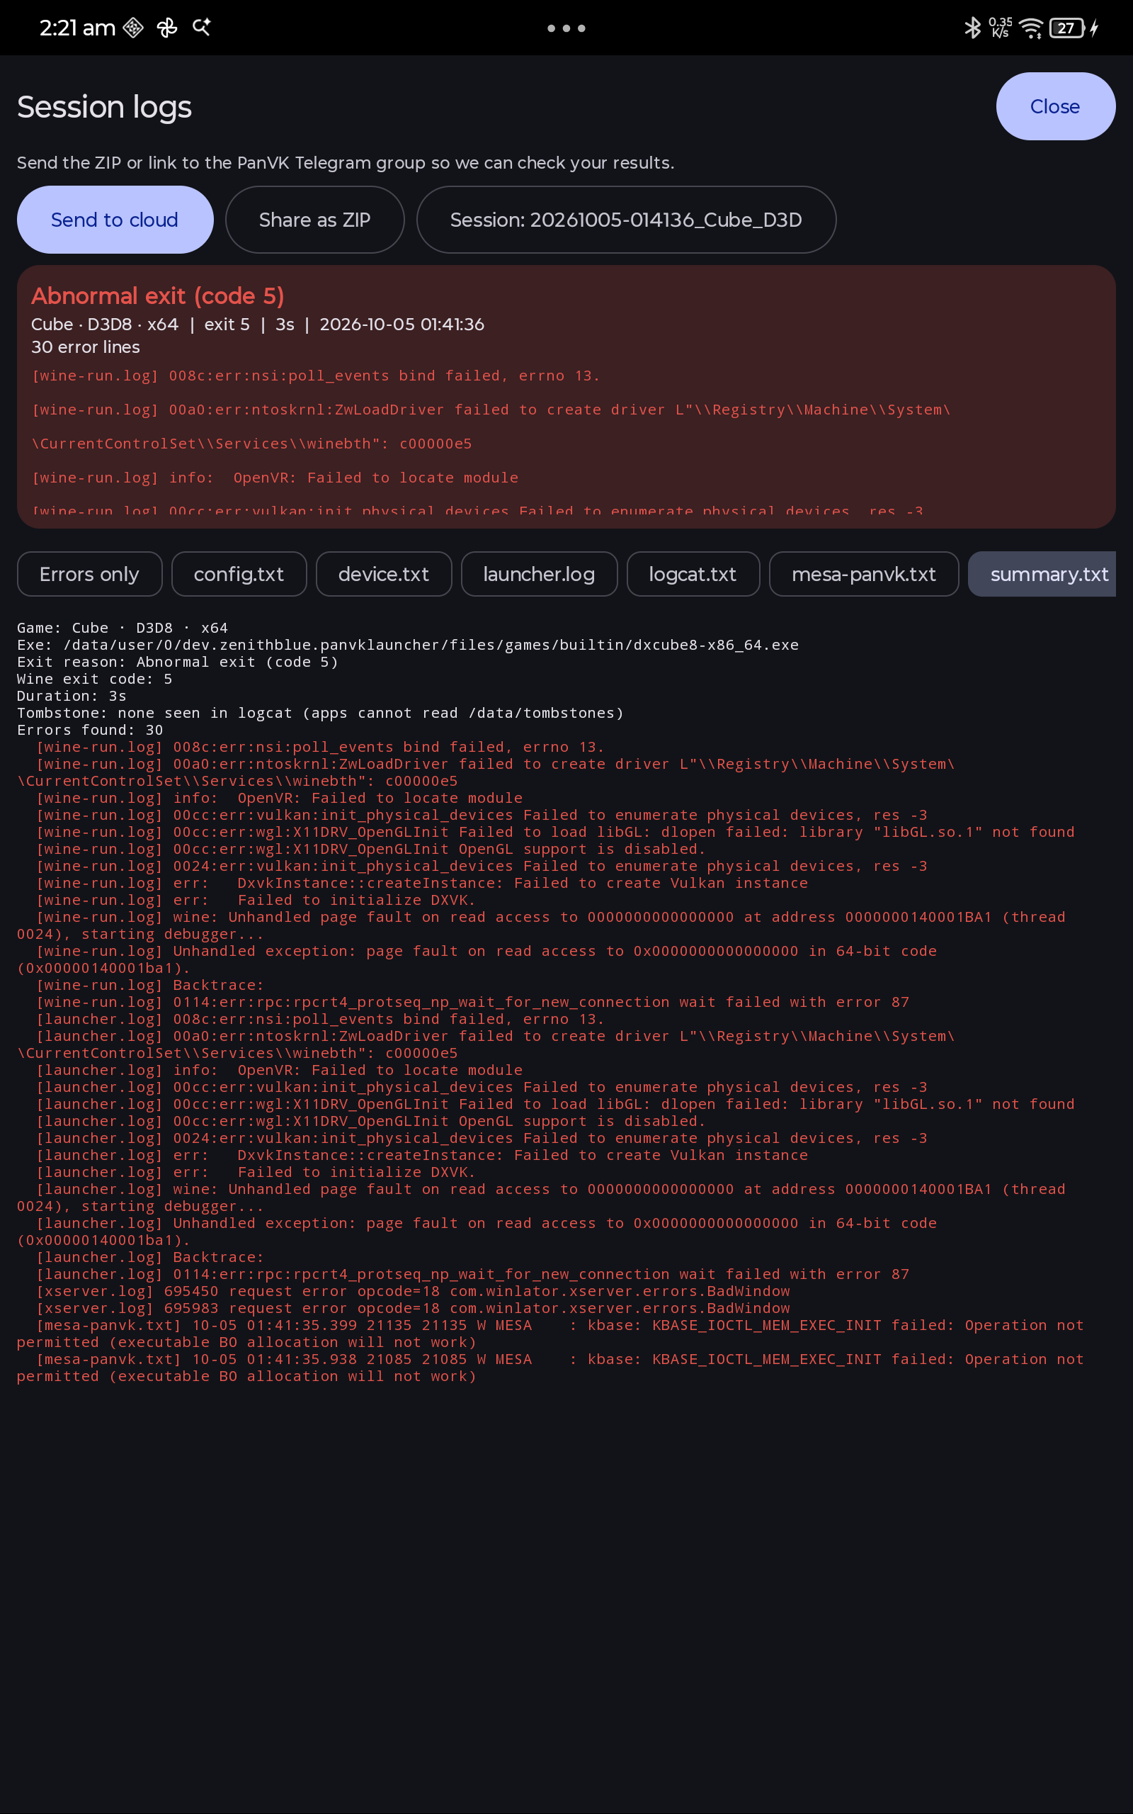Tap the Exe path line in summary

408,645
